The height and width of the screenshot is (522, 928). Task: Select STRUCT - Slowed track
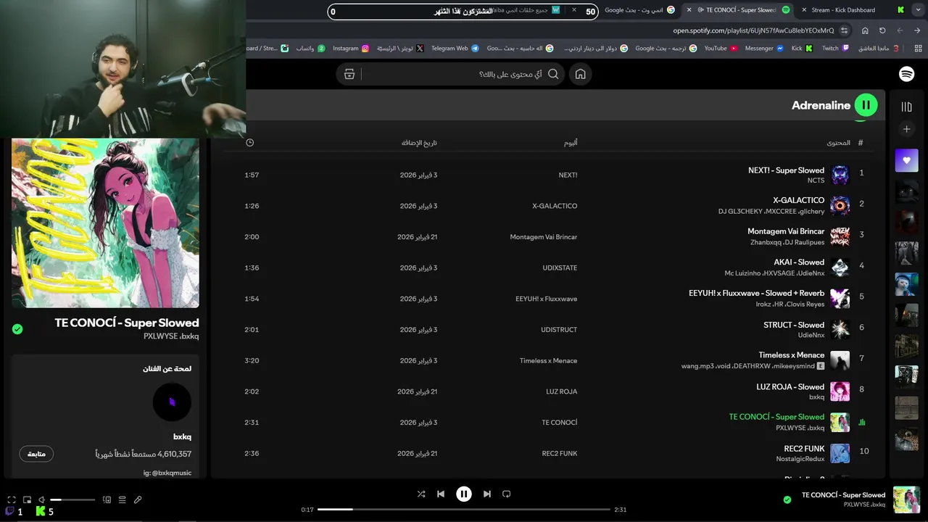click(794, 325)
